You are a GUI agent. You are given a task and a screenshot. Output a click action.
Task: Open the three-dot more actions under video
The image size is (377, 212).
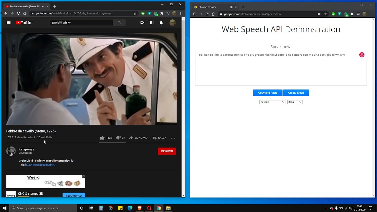pos(173,138)
